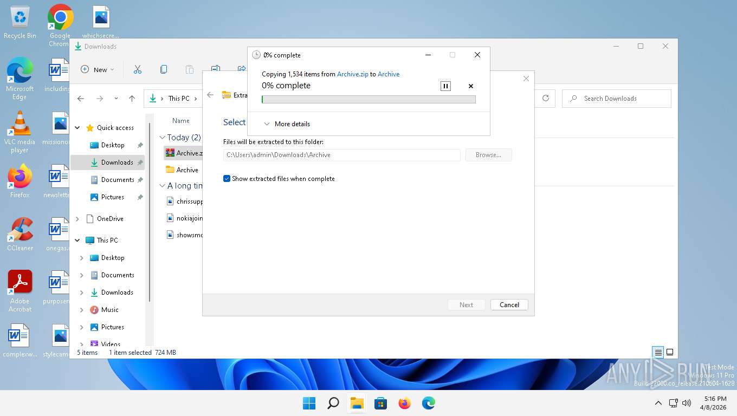
Task: Go up one folder level
Action: pyautogui.click(x=132, y=99)
